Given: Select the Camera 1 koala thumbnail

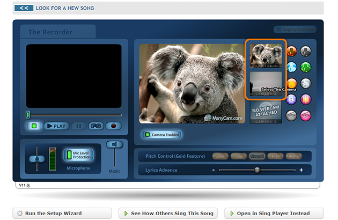Looking at the screenshot, I should pos(266,56).
